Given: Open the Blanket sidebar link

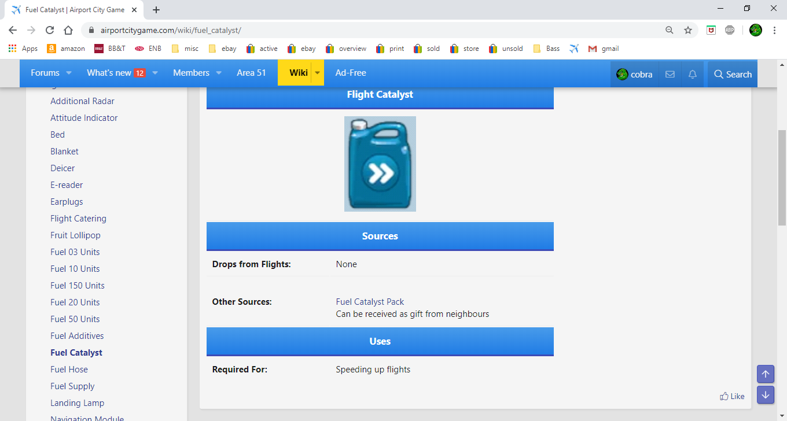Looking at the screenshot, I should 64,152.
